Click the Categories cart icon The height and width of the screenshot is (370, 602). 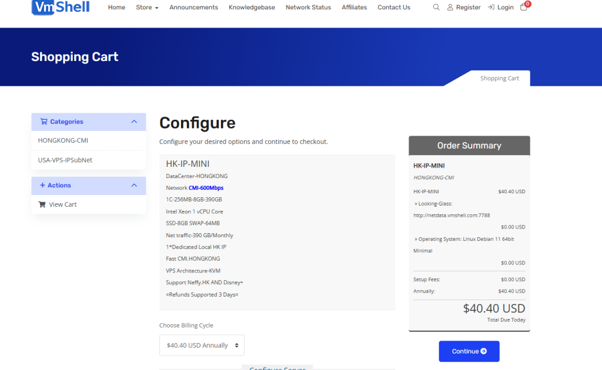44,122
